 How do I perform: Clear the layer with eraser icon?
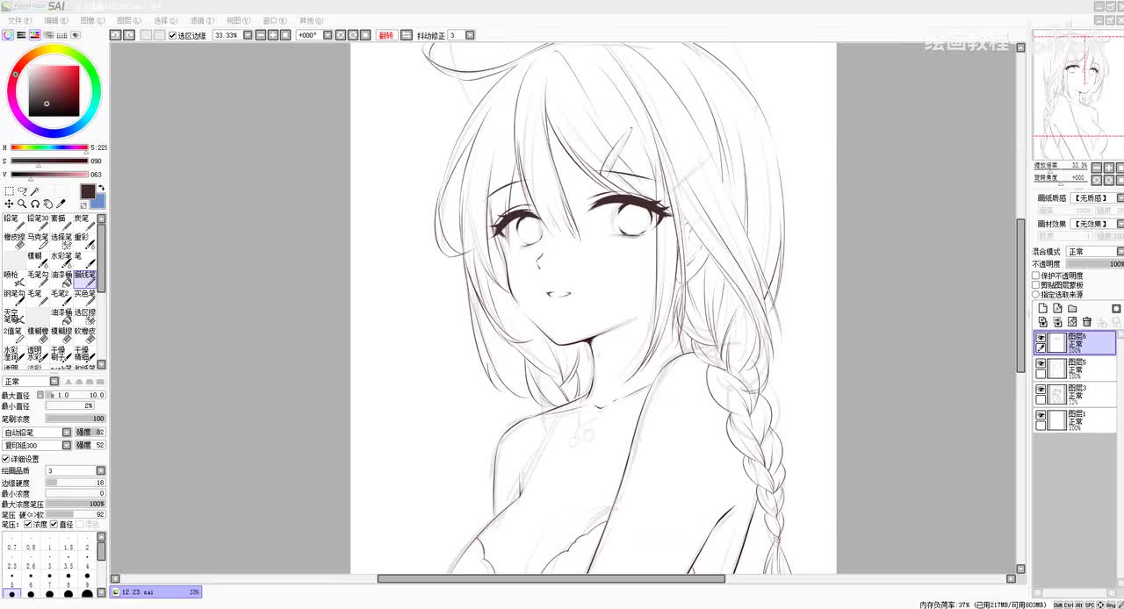pyautogui.click(x=1072, y=322)
